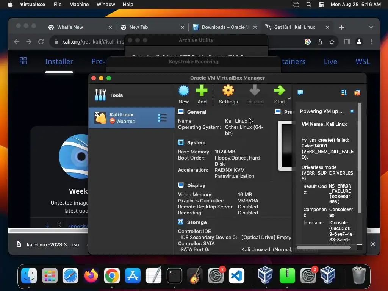The width and height of the screenshot is (388, 291).
Task: Select the Kali Linux VM entry
Action: coord(131,118)
